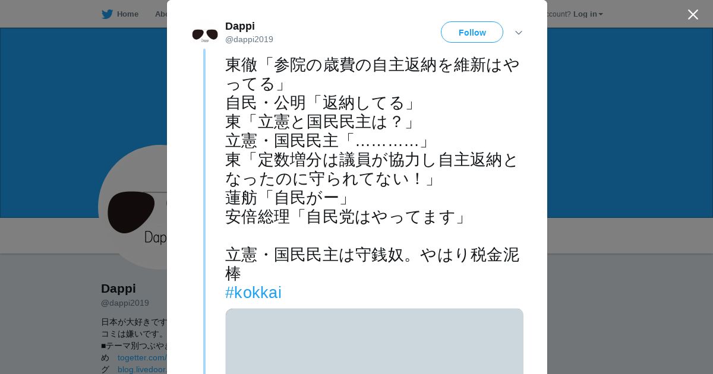The height and width of the screenshot is (374, 713).
Task: Open the #kokkai hashtag link
Action: click(x=253, y=293)
